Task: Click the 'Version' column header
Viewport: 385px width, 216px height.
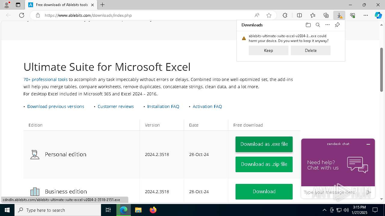Action: pyautogui.click(x=152, y=125)
